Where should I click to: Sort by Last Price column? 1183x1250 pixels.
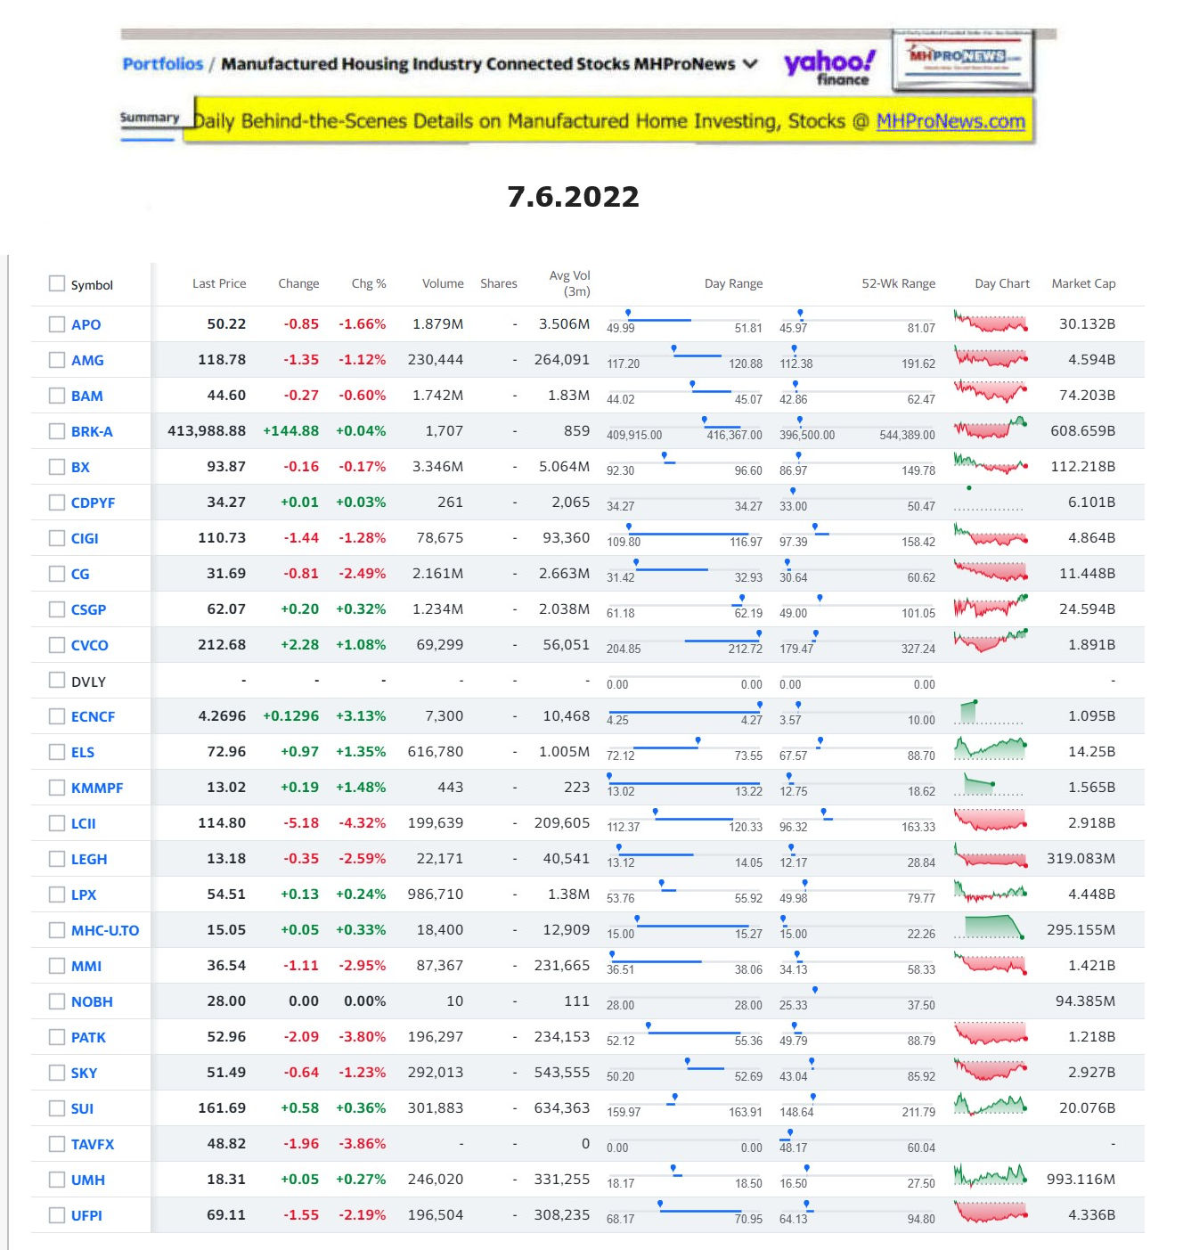click(x=219, y=283)
